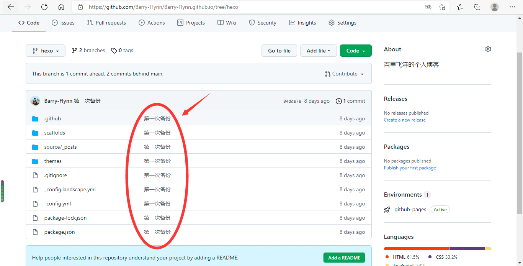523x266 pixels.
Task: Click the _config.landscape.yml file icon
Action: (x=35, y=189)
